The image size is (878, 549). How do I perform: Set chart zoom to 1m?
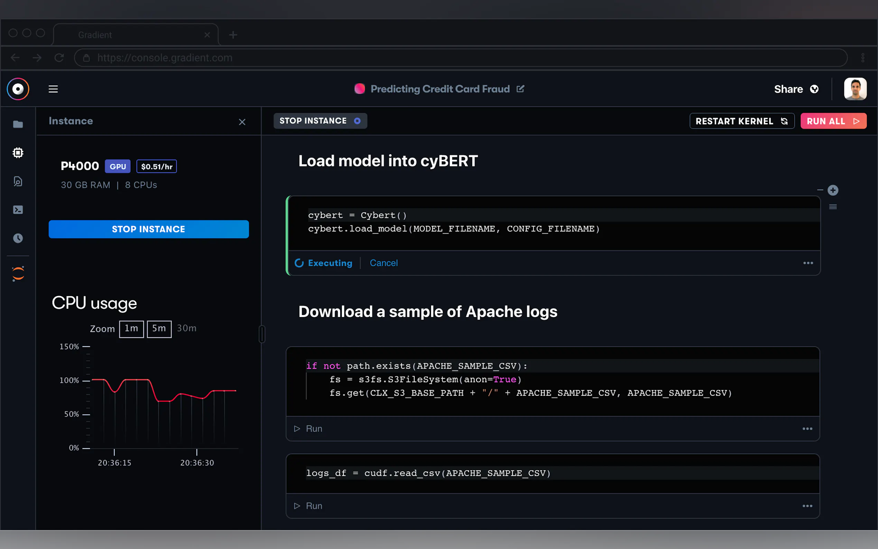(131, 328)
